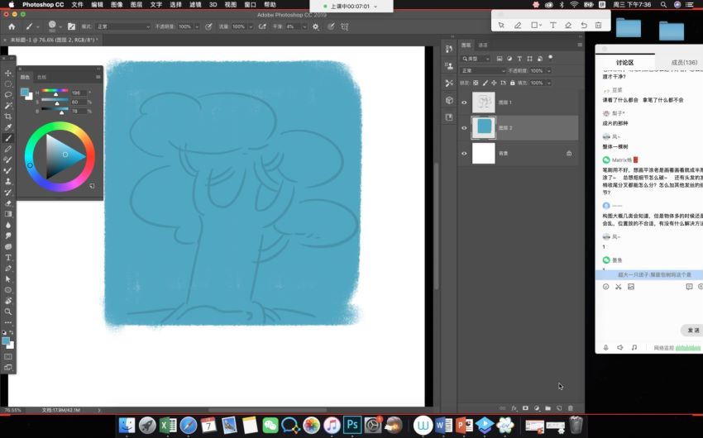Create a new layer icon in Layers panel

click(559, 408)
